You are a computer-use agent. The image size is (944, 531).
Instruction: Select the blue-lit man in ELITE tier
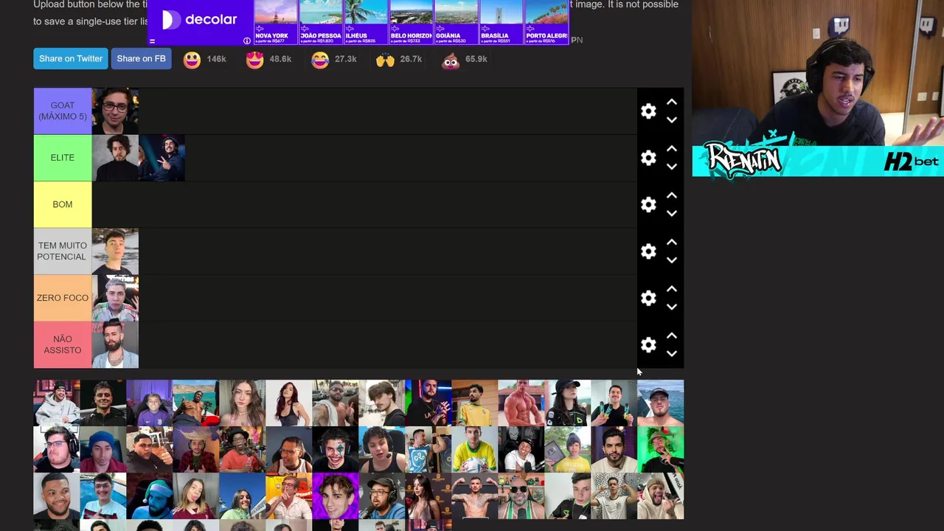(x=162, y=158)
